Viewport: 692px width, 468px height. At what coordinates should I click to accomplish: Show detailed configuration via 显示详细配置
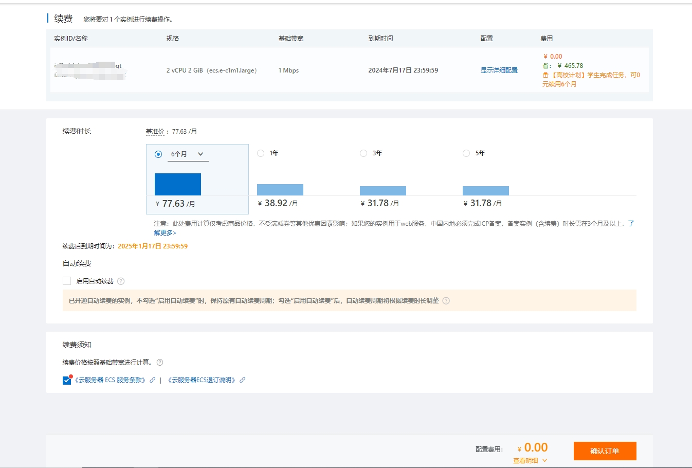click(498, 70)
